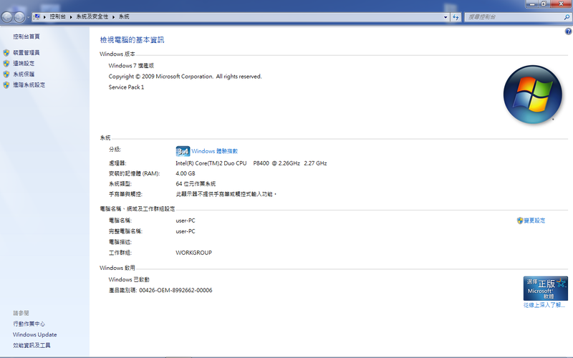Open 裝置管理員 link
573x358 pixels.
coord(27,52)
